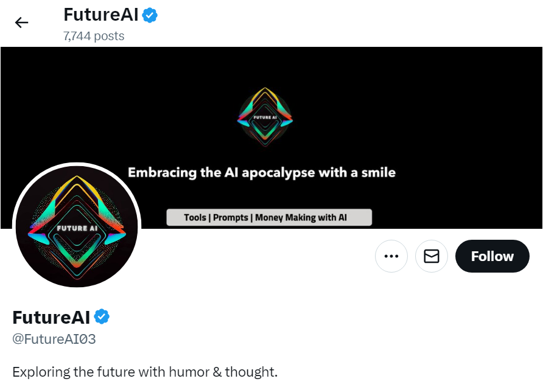The image size is (543, 387).
Task: Click the verified checkmark next to profile name
Action: pyautogui.click(x=102, y=317)
